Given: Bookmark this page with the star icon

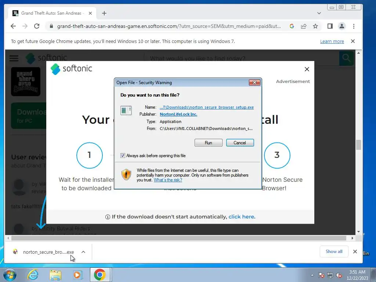Looking at the screenshot, I should [315, 26].
